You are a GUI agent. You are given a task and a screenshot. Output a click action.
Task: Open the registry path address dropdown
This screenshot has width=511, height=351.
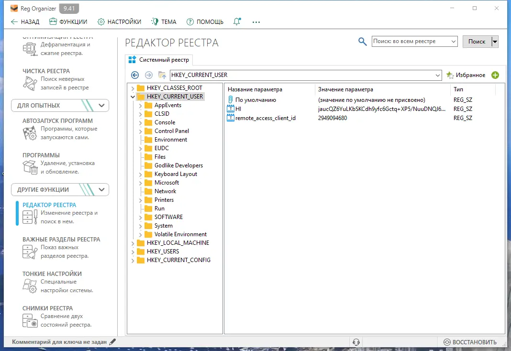[438, 75]
